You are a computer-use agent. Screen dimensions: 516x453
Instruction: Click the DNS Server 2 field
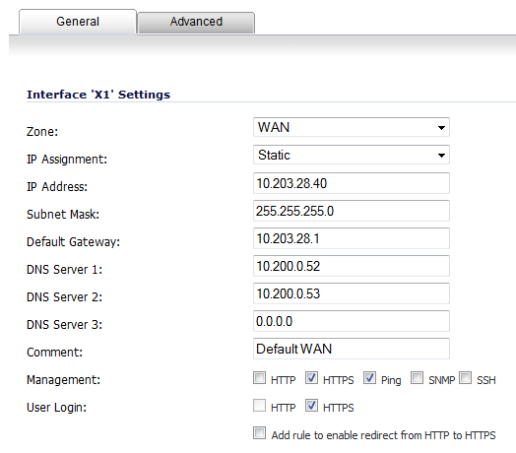coord(352,293)
